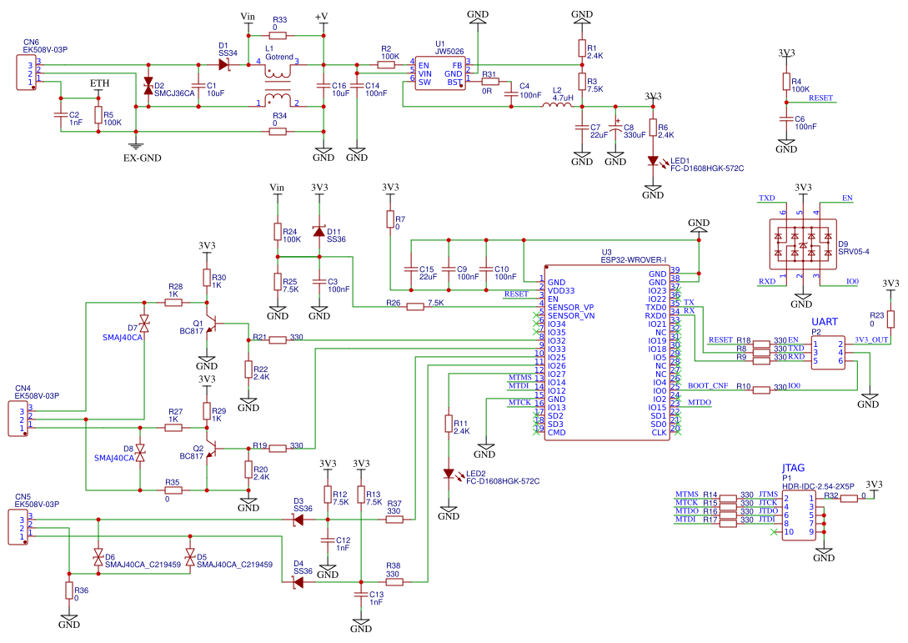The image size is (908, 643).
Task: Click the P2 UART header symbol
Action: coord(828,353)
